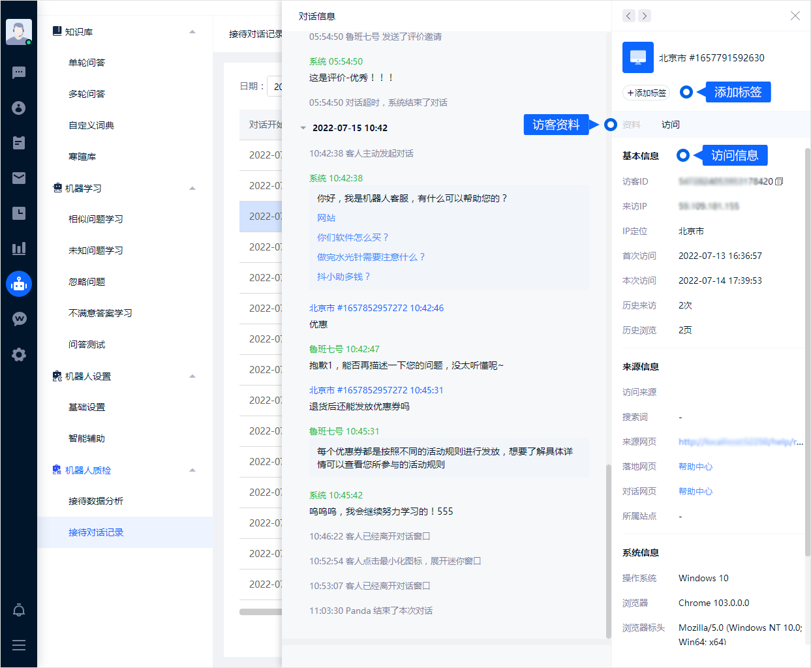Click the 网站 suggested question link
Screen dimensions: 811x668
pos(326,218)
